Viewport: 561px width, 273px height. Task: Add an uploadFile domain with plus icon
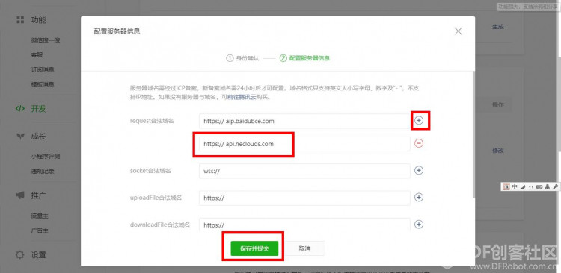pos(419,198)
